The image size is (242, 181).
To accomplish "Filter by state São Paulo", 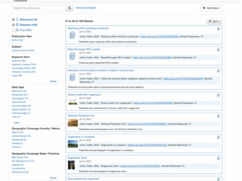I will tap(20, 157).
